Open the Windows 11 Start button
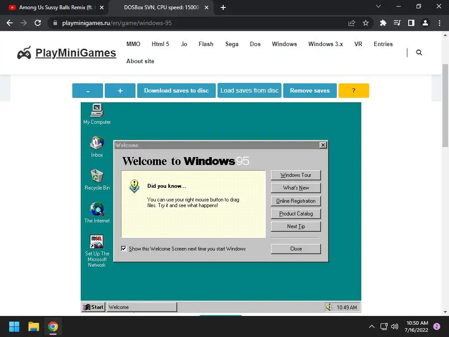Image resolution: width=449 pixels, height=337 pixels. pos(14,326)
